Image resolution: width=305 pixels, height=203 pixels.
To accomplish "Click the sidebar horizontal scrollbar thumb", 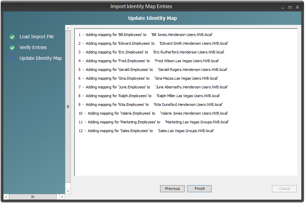I will [x=33, y=197].
